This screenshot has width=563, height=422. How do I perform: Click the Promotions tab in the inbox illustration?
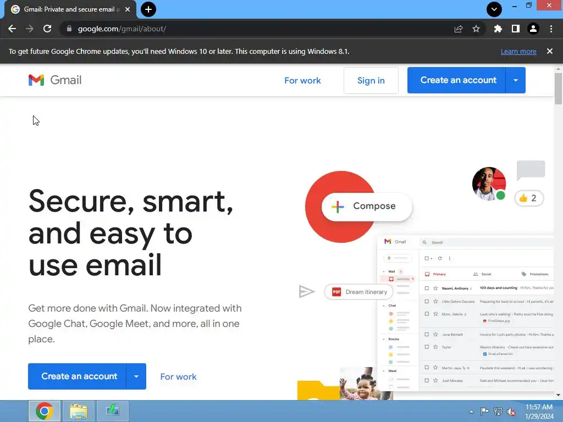click(534, 274)
